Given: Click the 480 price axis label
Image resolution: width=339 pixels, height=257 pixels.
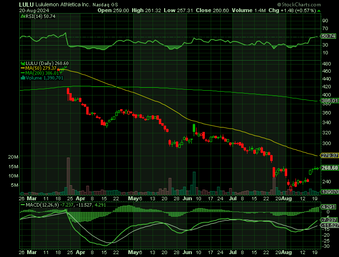Looking at the screenshot, I should [326, 64].
